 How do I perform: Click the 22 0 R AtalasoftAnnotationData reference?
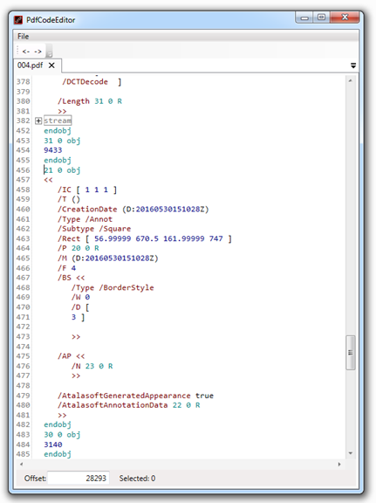click(x=186, y=405)
